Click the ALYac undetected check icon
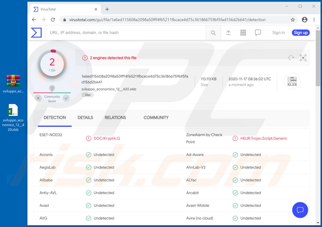The height and width of the screenshot is (227, 322). click(235, 180)
